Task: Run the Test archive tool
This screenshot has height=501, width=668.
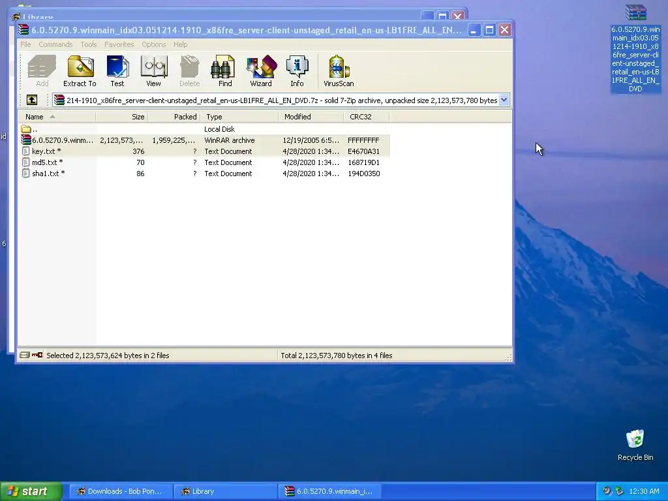Action: [117, 71]
